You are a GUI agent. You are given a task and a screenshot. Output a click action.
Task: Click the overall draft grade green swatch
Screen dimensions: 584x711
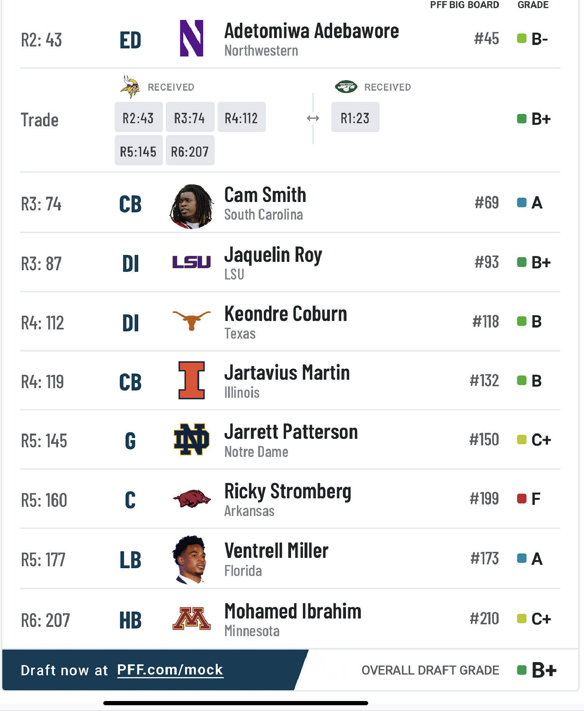click(x=521, y=670)
